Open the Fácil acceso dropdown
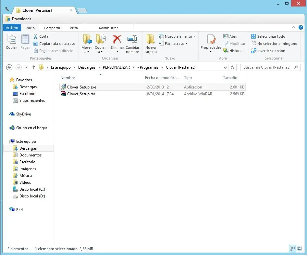The height and width of the screenshot is (255, 307). coord(173,44)
